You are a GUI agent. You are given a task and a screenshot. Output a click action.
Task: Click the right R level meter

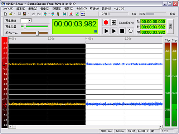[174, 84]
